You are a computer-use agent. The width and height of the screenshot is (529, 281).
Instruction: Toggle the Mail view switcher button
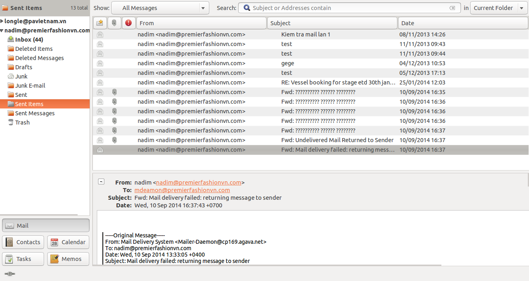46,225
